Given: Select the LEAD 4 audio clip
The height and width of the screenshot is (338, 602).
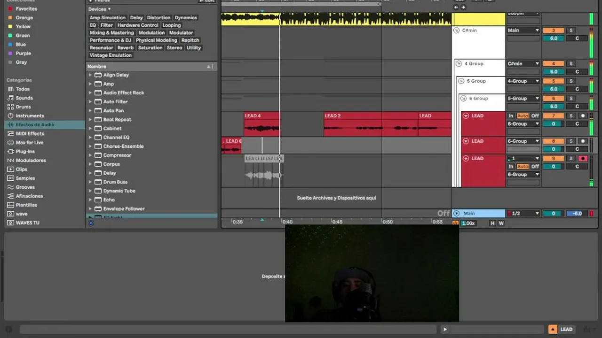Looking at the screenshot, I should (261, 124).
